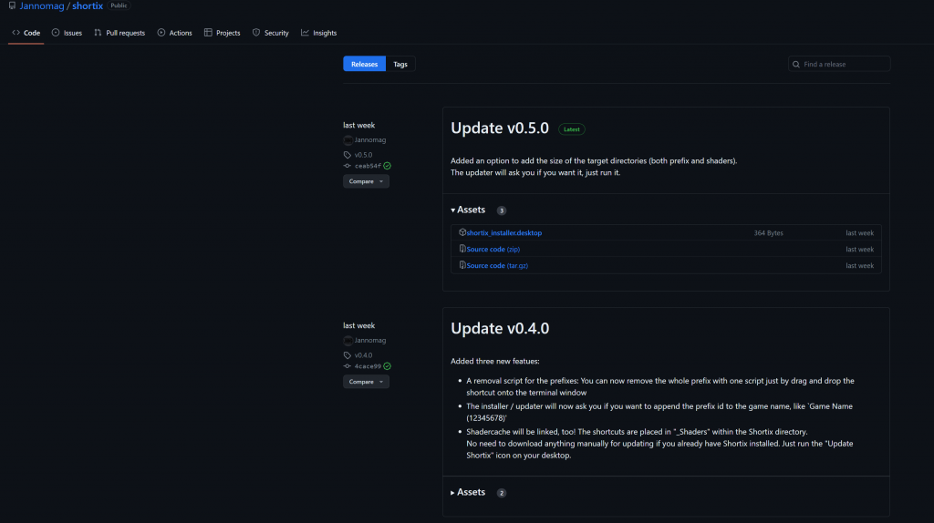934x523 pixels.
Task: Collapse the Assets section of v0.5.0
Action: (468, 210)
